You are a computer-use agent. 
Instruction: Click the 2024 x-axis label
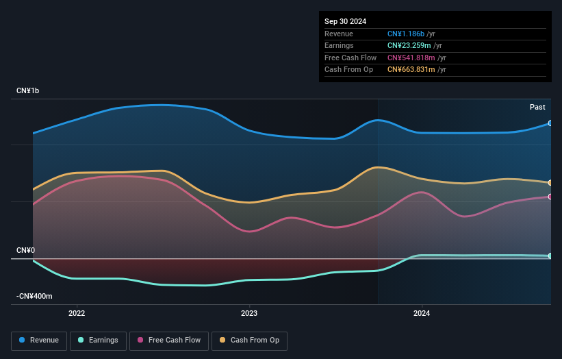[x=422, y=313]
